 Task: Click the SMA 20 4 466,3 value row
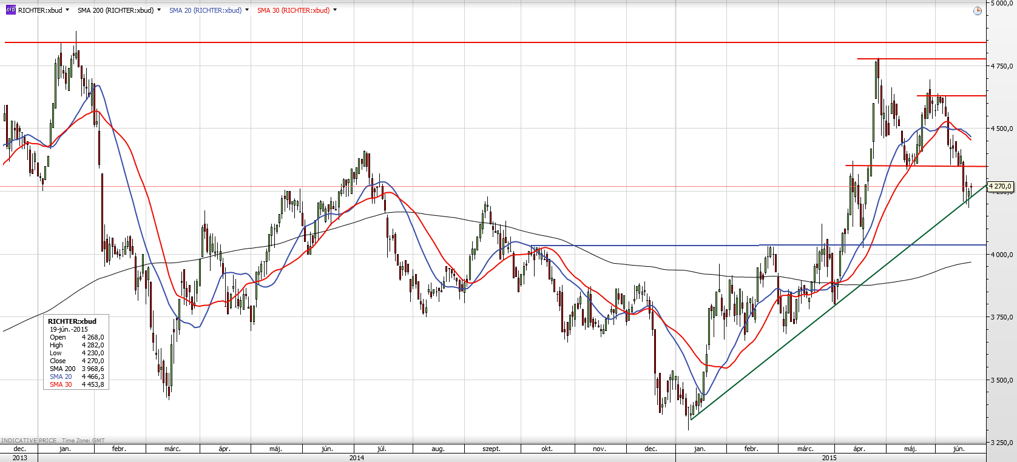(77, 377)
